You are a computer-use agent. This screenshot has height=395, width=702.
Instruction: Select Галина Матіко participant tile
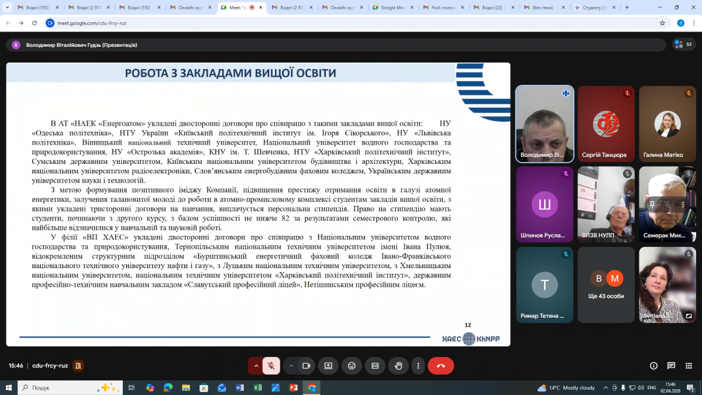[667, 123]
